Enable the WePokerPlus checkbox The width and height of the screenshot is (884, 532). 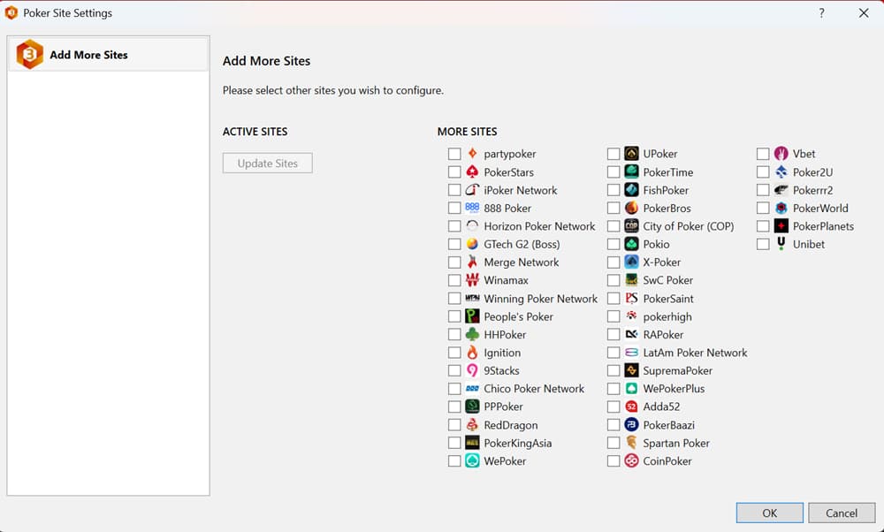(x=614, y=388)
